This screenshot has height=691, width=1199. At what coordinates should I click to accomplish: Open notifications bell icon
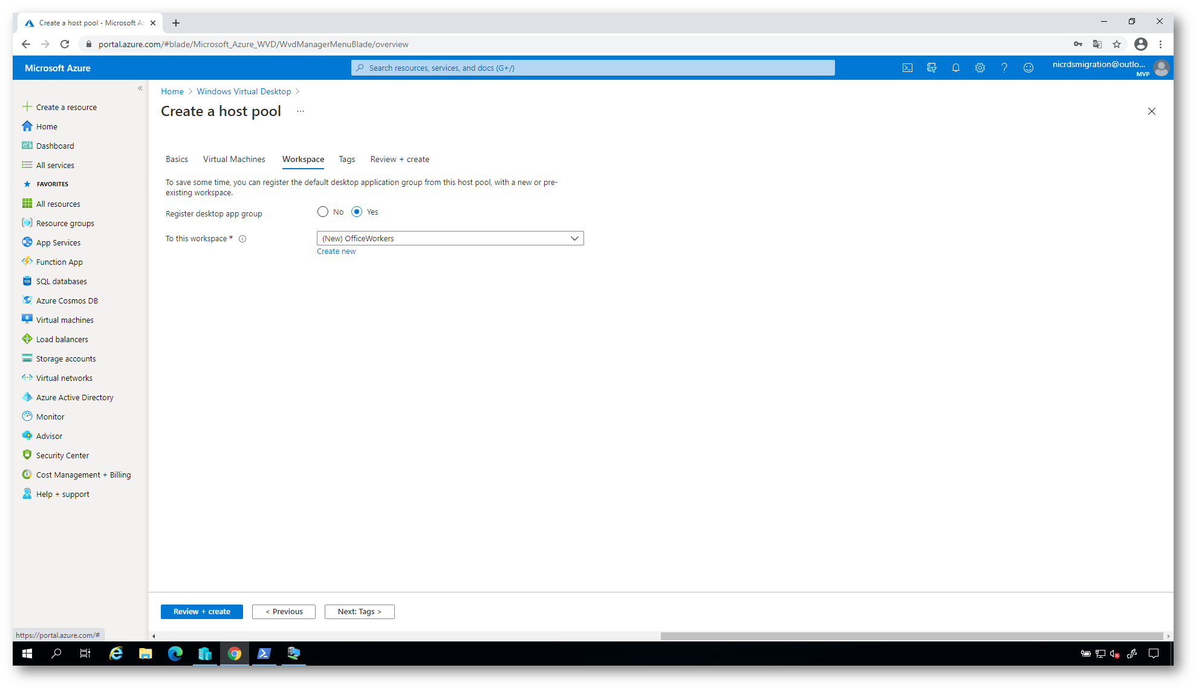955,68
